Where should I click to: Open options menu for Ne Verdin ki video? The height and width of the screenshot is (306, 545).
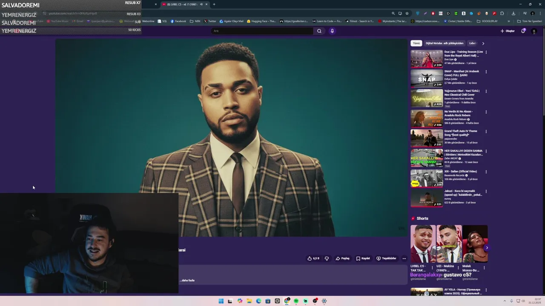tap(486, 112)
